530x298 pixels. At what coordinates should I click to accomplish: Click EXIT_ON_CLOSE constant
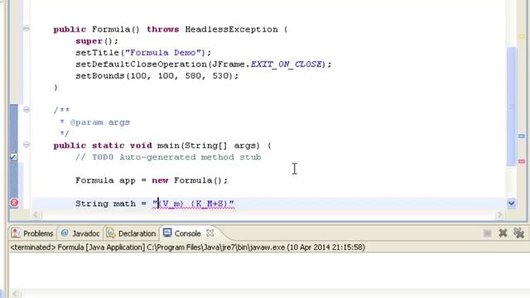[287, 65]
